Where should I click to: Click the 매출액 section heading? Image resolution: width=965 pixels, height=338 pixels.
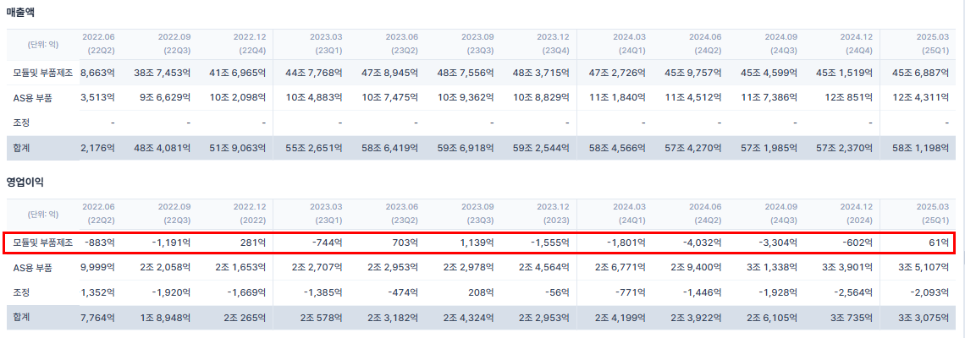[x=21, y=12]
